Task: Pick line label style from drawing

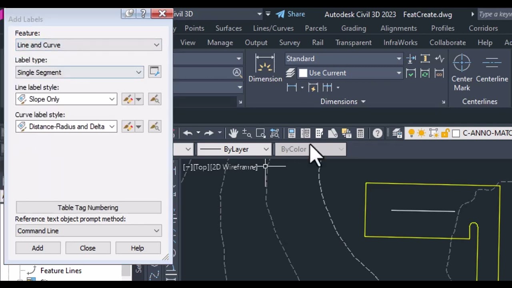Action: click(x=154, y=99)
